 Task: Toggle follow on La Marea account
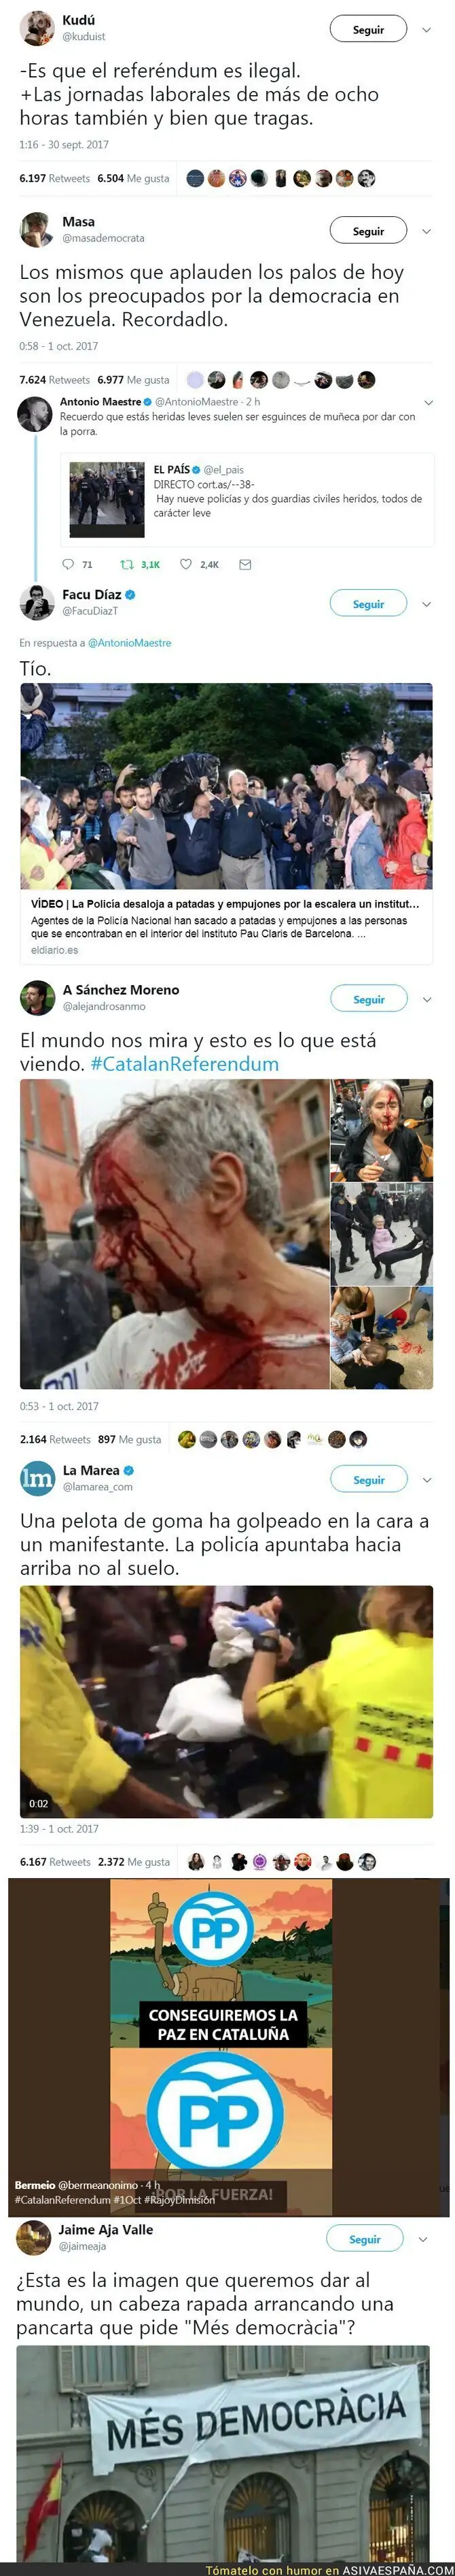[368, 1479]
